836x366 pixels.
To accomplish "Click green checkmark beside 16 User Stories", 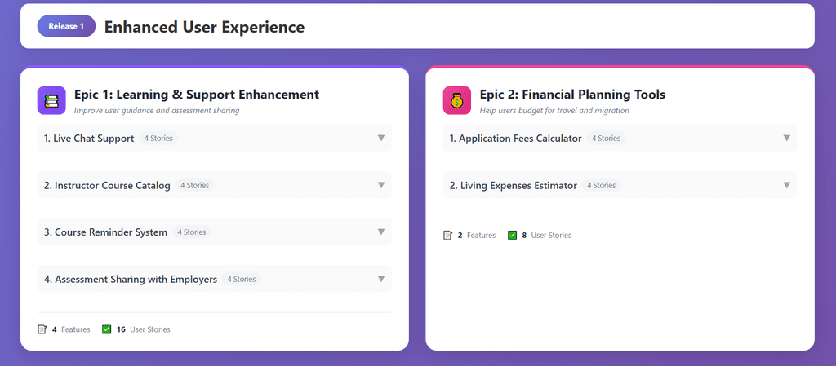I will pos(107,329).
